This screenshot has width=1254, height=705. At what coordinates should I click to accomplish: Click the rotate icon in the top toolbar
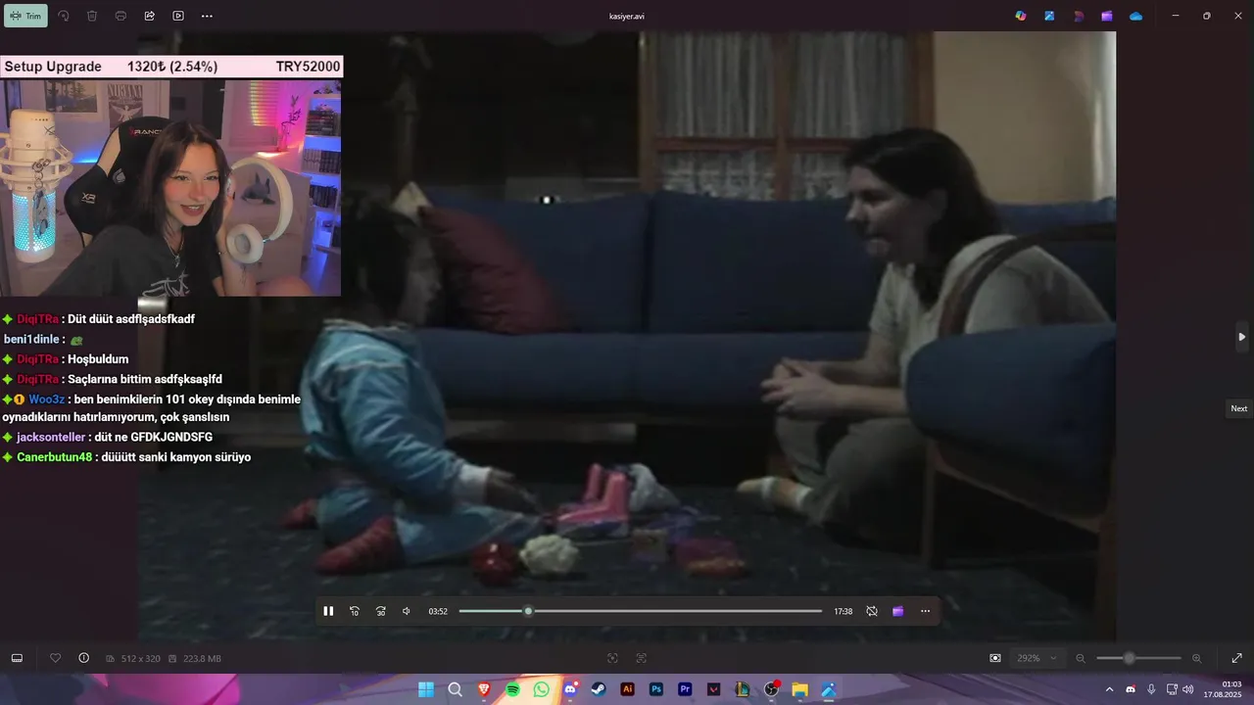tap(64, 16)
